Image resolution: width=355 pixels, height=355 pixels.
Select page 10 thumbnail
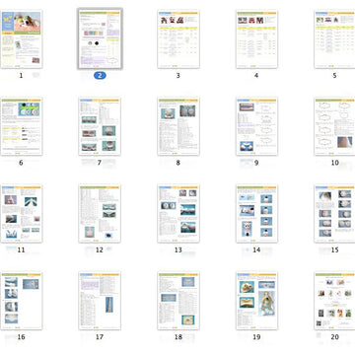334,126
